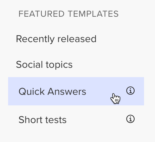
Task: Click the Social topics text label
Action: tap(44, 65)
